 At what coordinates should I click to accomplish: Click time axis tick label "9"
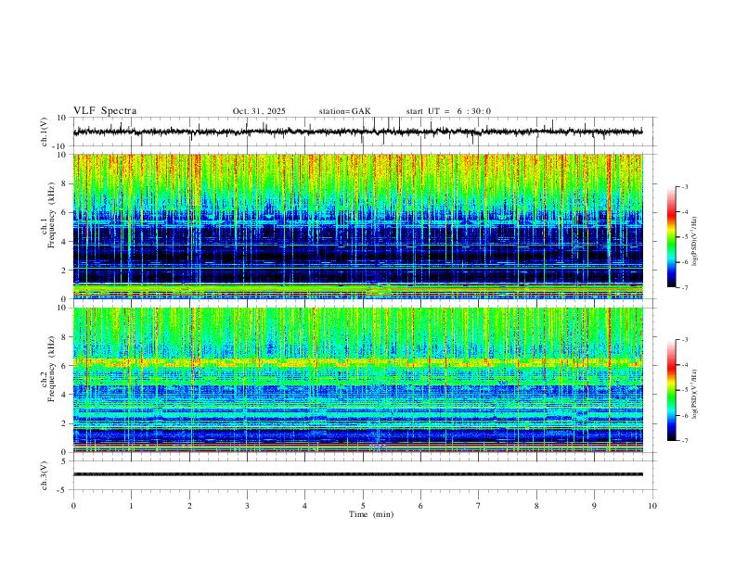[x=594, y=506]
